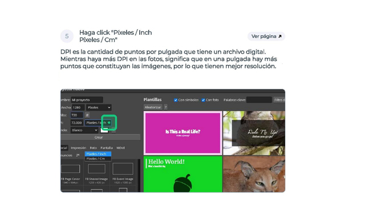
Task: Open the Ver página link
Action: [x=266, y=36]
